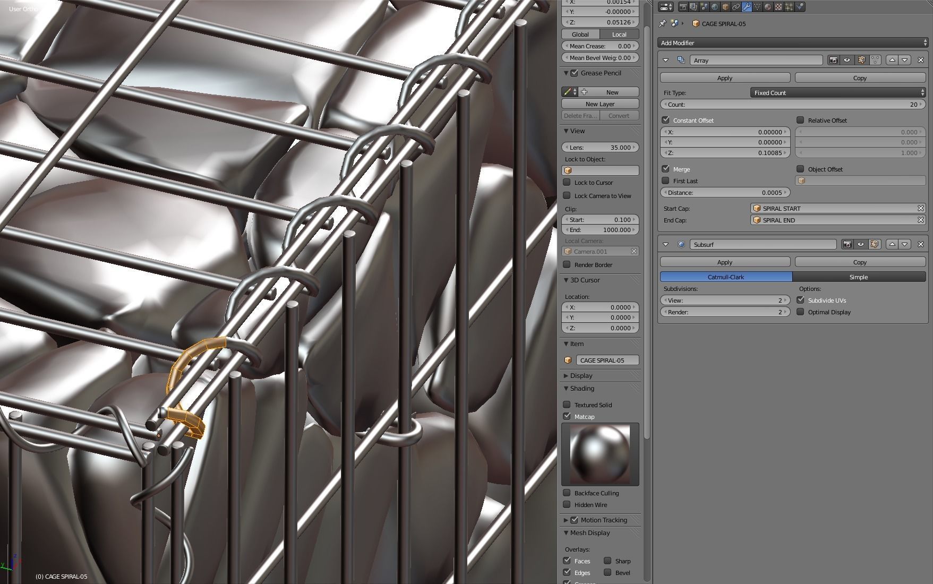Viewport: 933px width, 584px height.
Task: Click the pin icon beside CAGE SPIRAL-05
Action: tap(662, 23)
